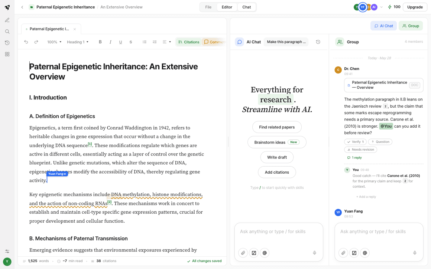This screenshot has height=269, width=431.
Task: Click Add citations suggestion
Action: [277, 172]
